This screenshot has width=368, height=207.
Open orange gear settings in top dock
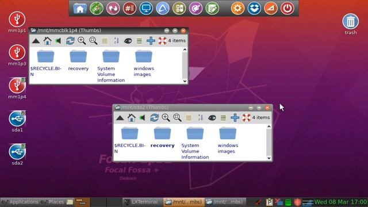pos(237,9)
